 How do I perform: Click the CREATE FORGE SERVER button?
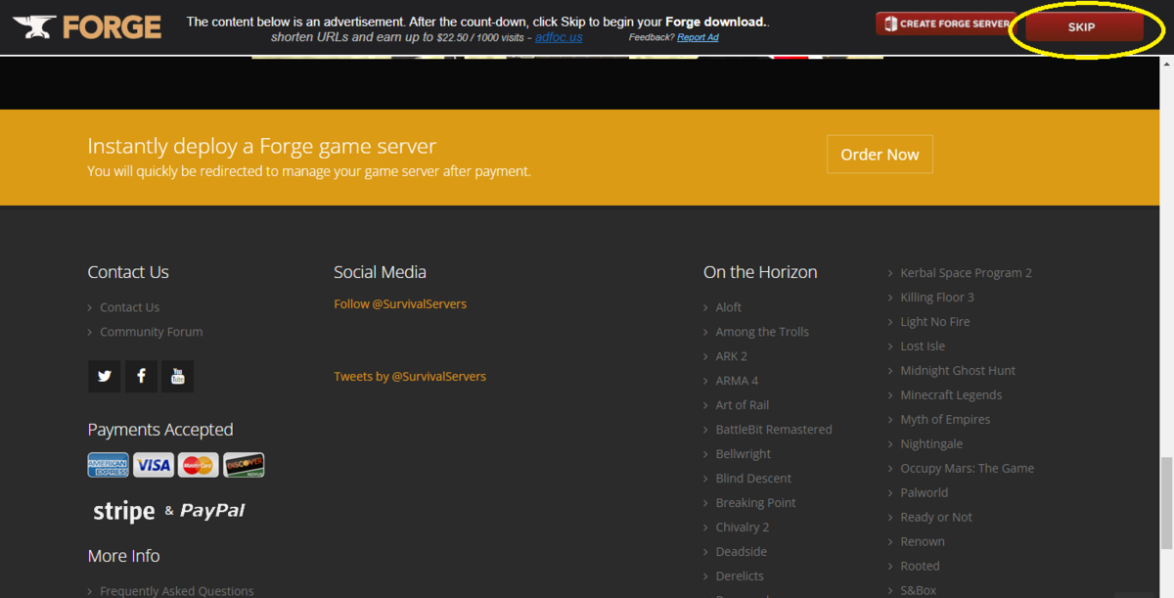click(945, 22)
